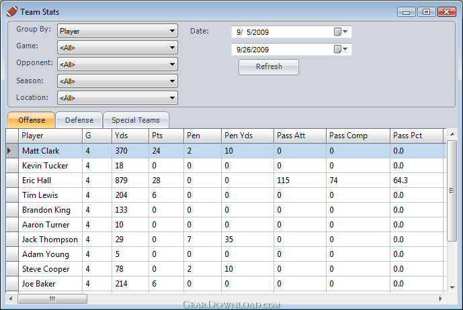
Task: Click the horizontal scrollbar right arrow
Action: [x=441, y=299]
